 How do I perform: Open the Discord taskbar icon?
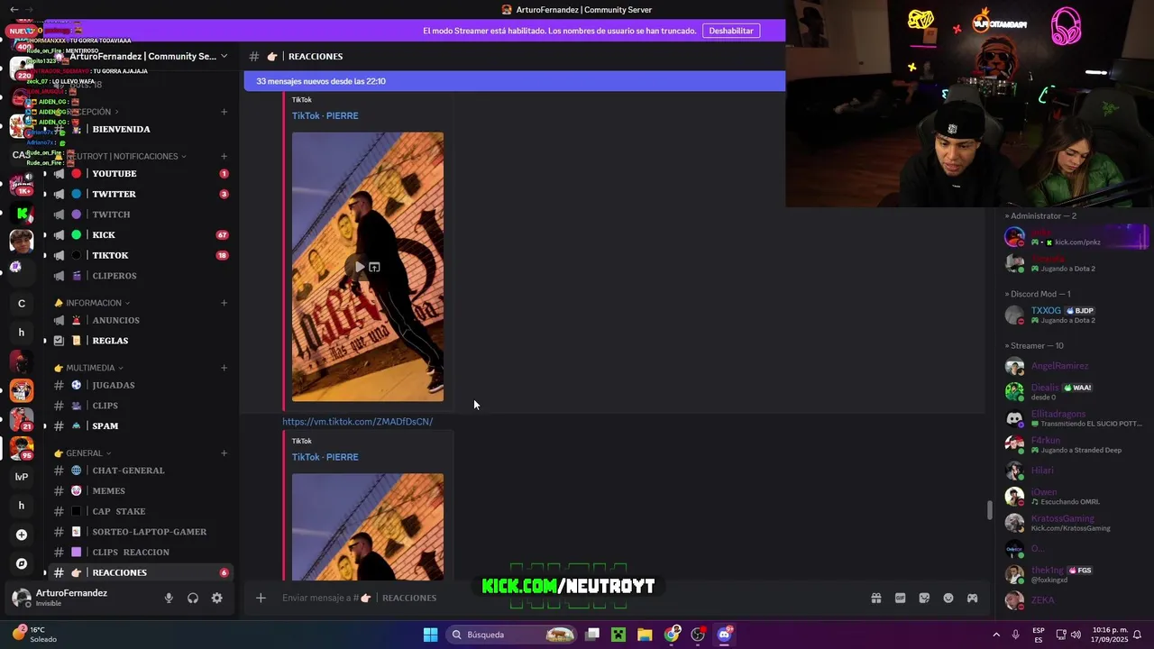[724, 635]
